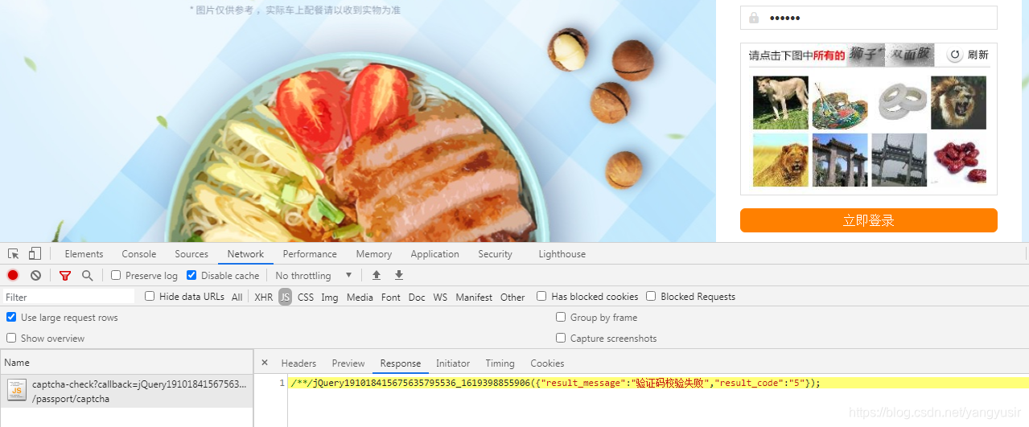The image size is (1029, 427).
Task: Click into the password input field
Action: point(869,18)
